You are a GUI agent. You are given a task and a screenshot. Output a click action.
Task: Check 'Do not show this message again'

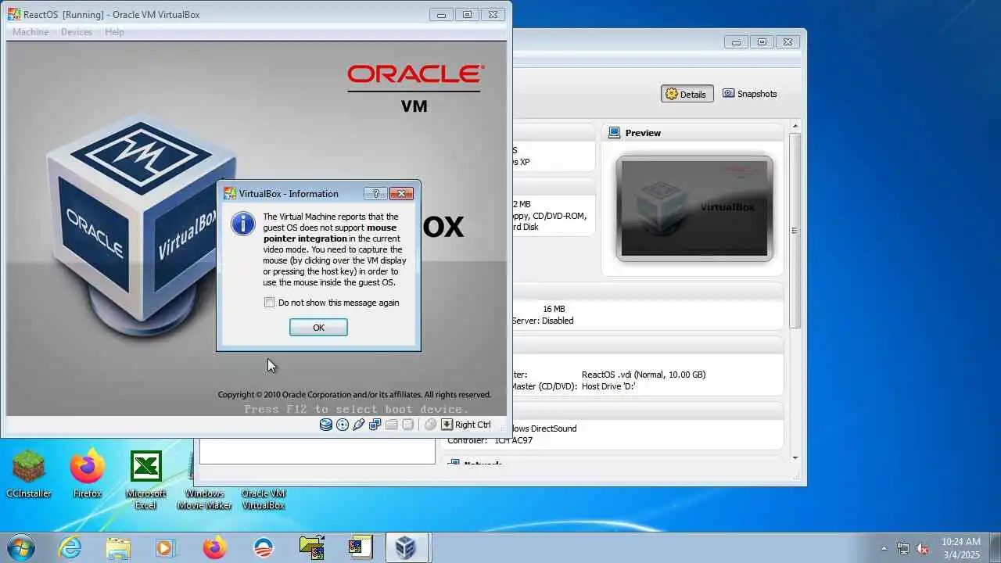click(270, 303)
